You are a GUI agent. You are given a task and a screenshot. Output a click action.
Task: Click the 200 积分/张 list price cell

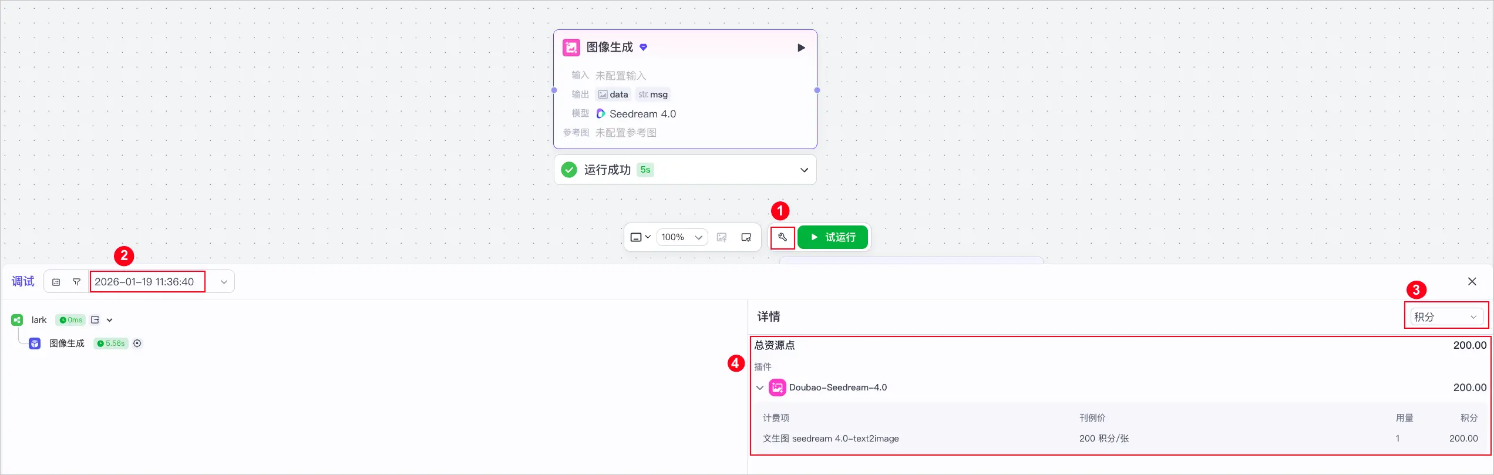tap(1104, 439)
